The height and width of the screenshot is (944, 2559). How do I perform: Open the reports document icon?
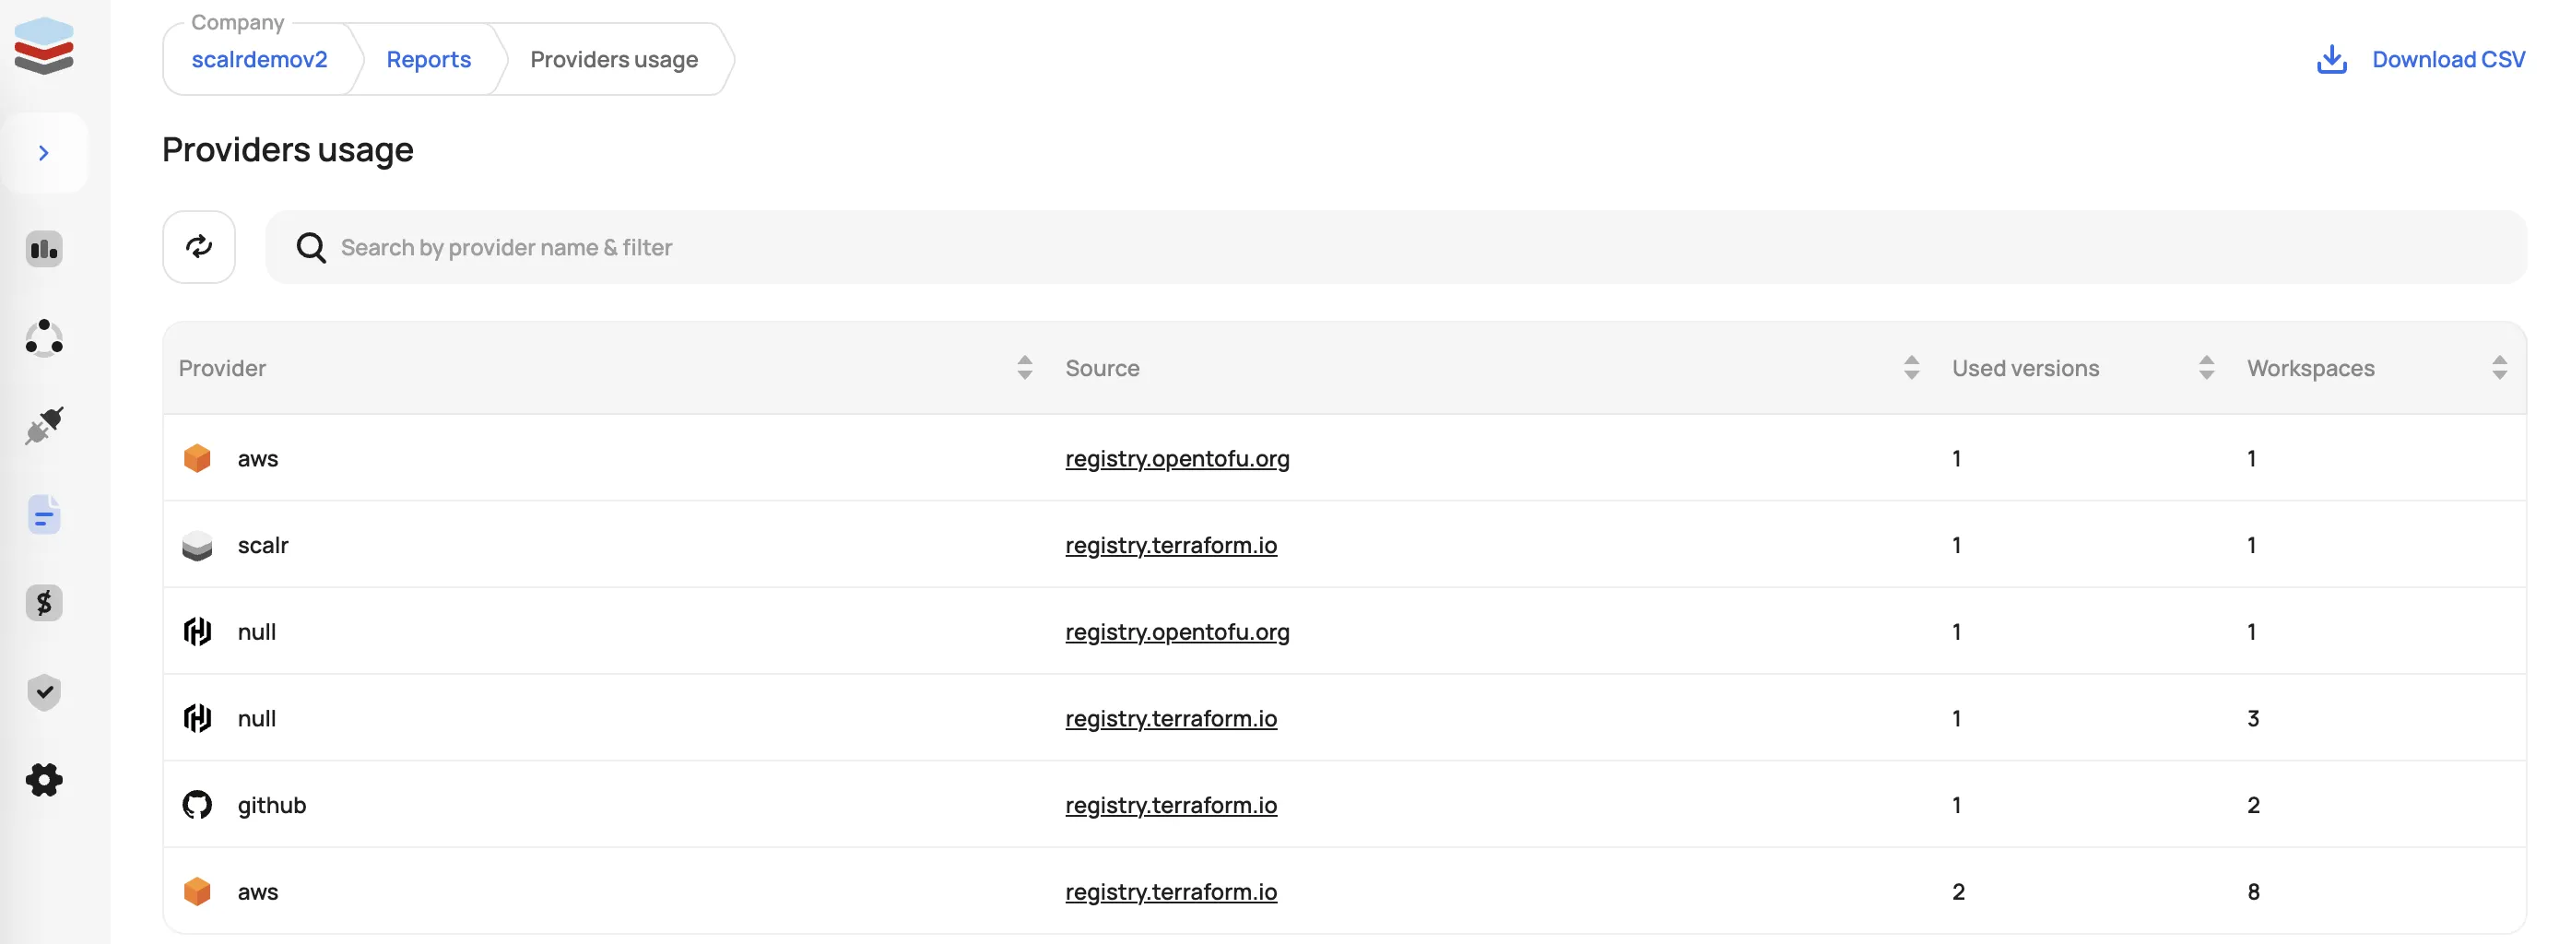pos(43,514)
